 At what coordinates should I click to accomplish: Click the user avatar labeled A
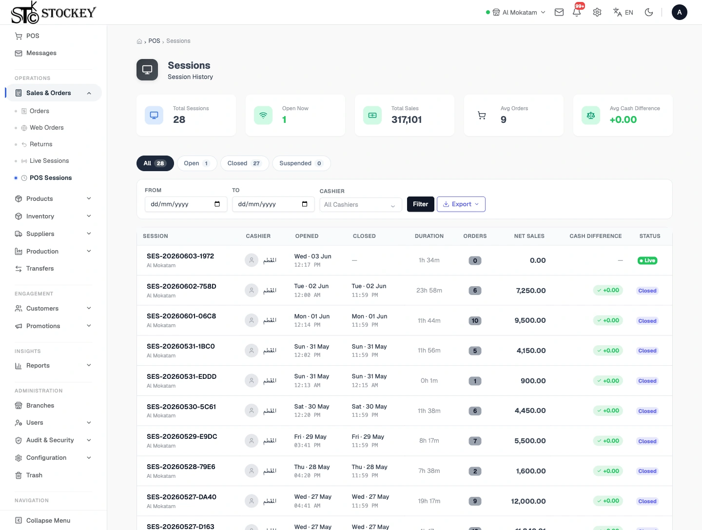coord(680,12)
